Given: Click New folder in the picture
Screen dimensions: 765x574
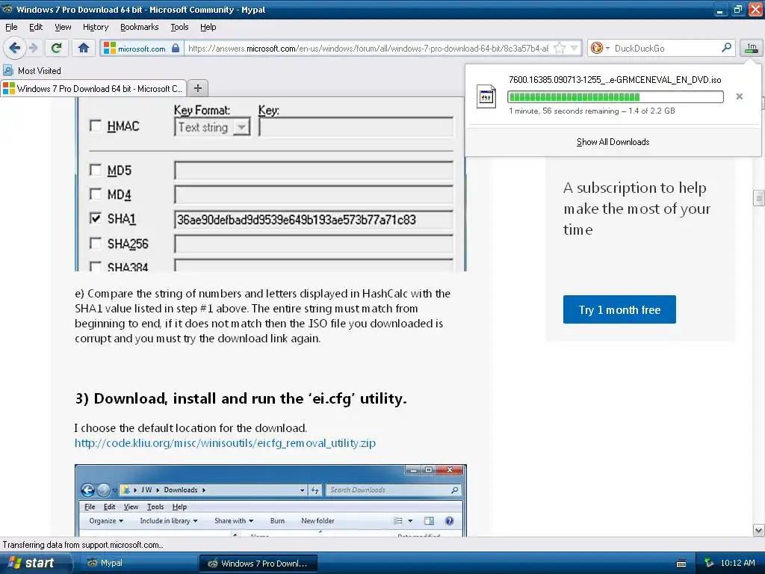Looking at the screenshot, I should [x=318, y=521].
